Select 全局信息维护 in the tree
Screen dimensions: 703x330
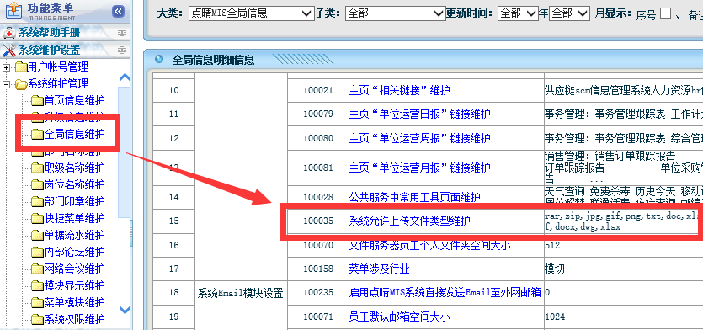coord(74,134)
